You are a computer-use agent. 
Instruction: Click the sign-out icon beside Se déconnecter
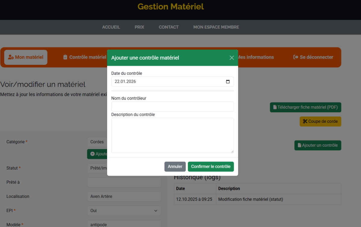pos(296,57)
